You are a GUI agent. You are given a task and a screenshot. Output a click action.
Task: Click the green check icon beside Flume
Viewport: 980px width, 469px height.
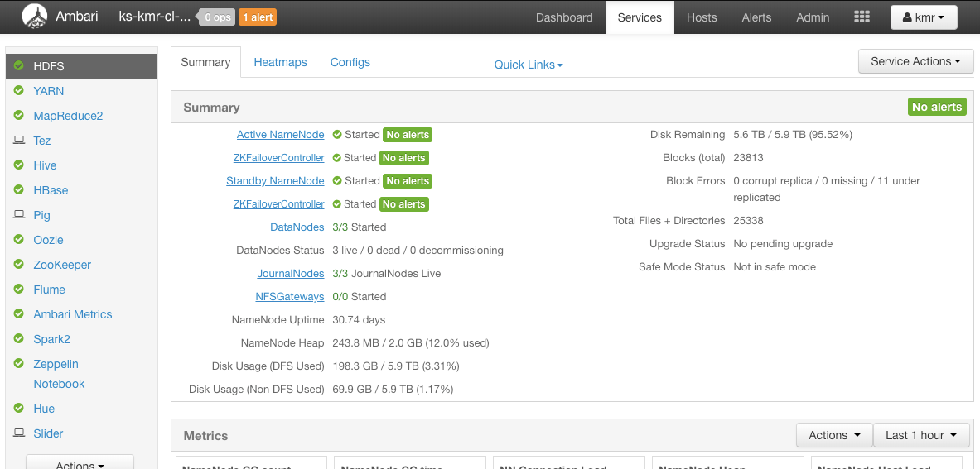click(19, 290)
